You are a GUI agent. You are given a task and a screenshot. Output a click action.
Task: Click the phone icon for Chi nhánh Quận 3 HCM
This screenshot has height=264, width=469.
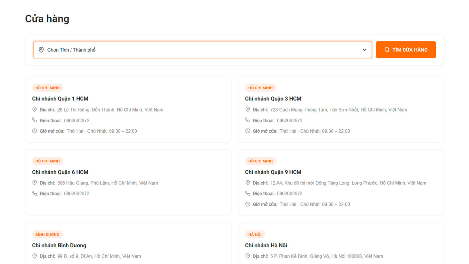click(248, 120)
